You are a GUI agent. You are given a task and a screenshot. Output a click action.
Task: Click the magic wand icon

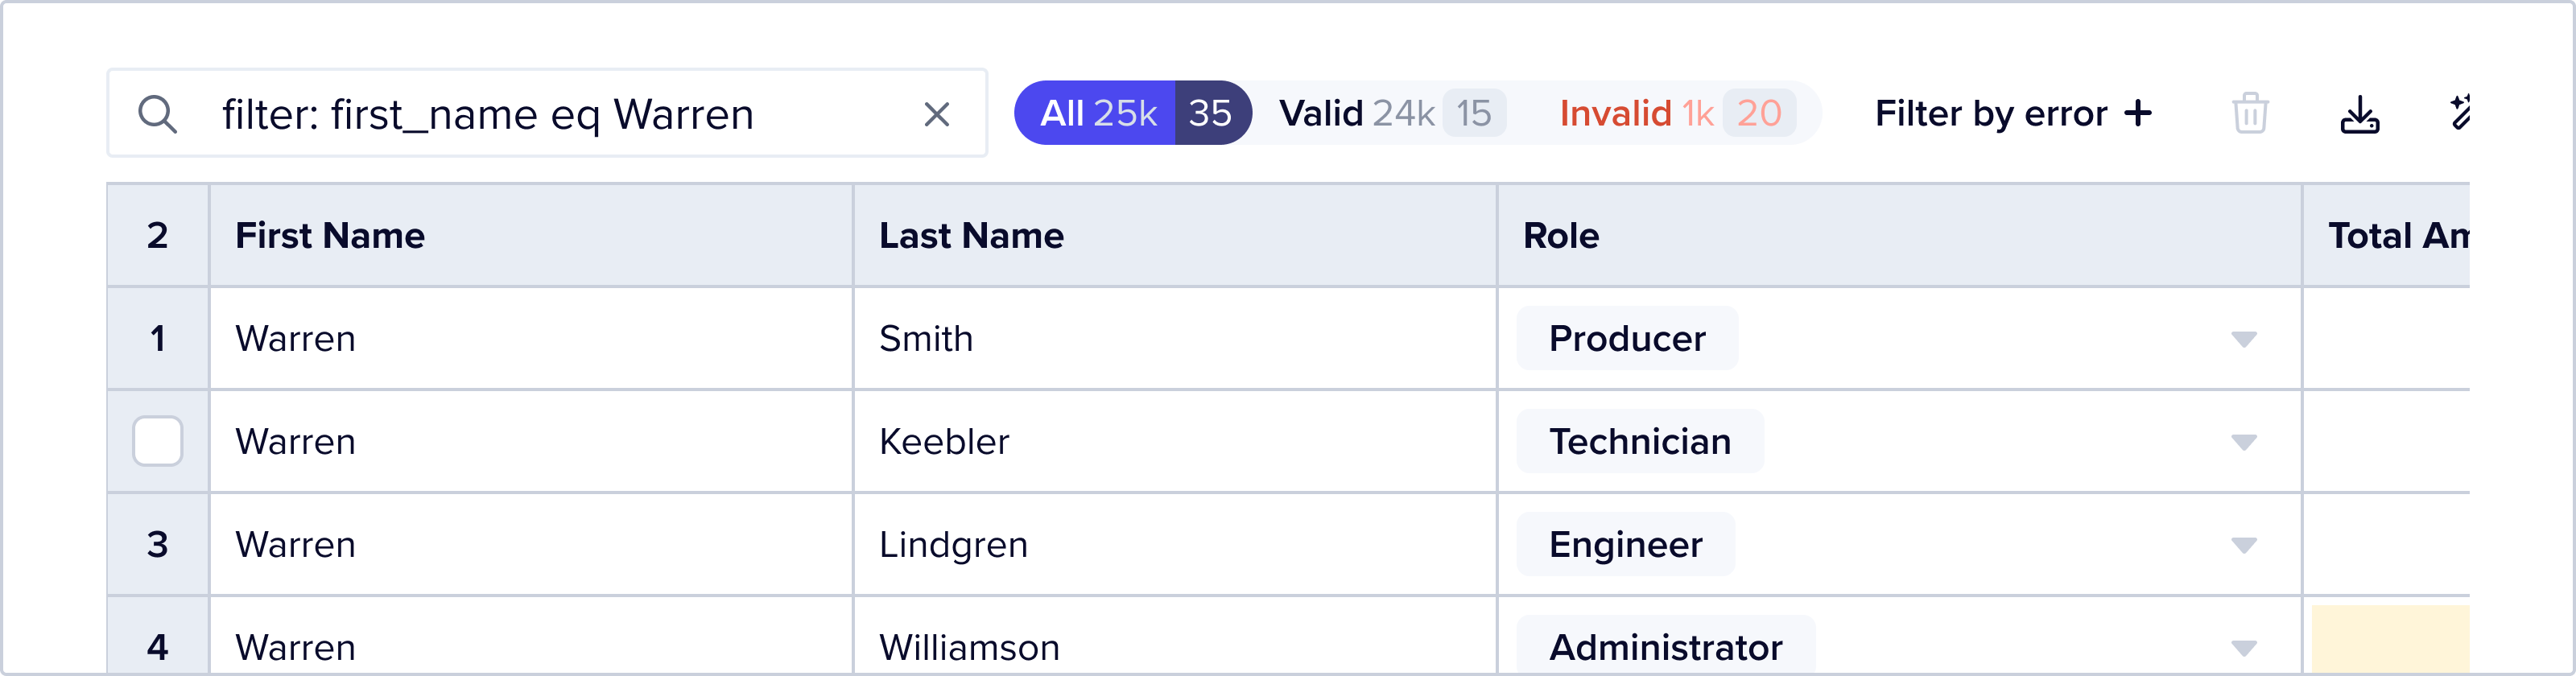pyautogui.click(x=2461, y=114)
